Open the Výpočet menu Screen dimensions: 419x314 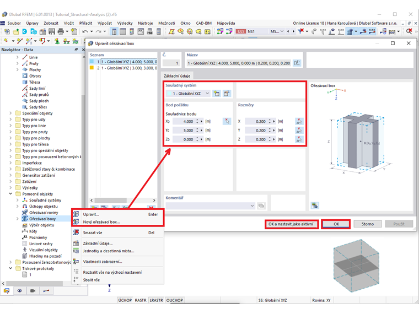105,23
